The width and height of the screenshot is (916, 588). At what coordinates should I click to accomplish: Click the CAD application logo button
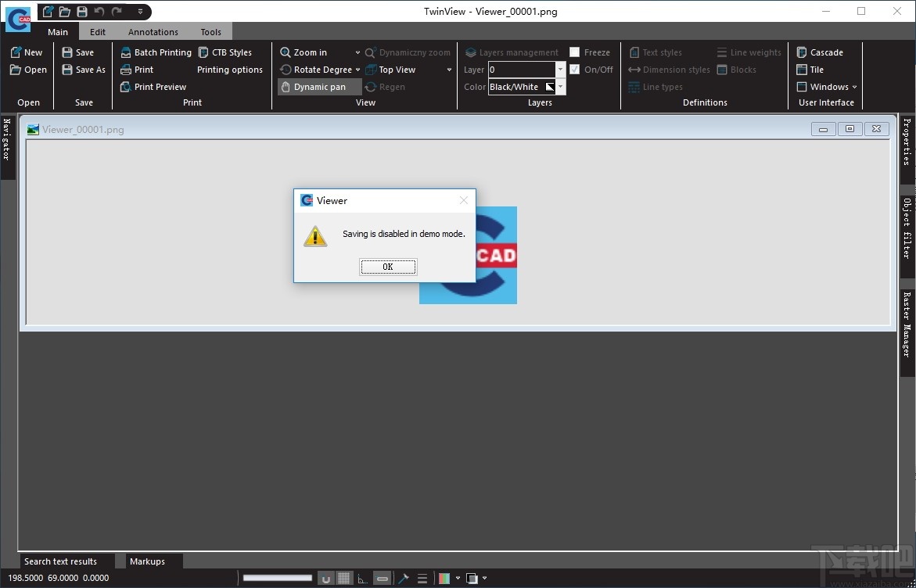point(18,20)
